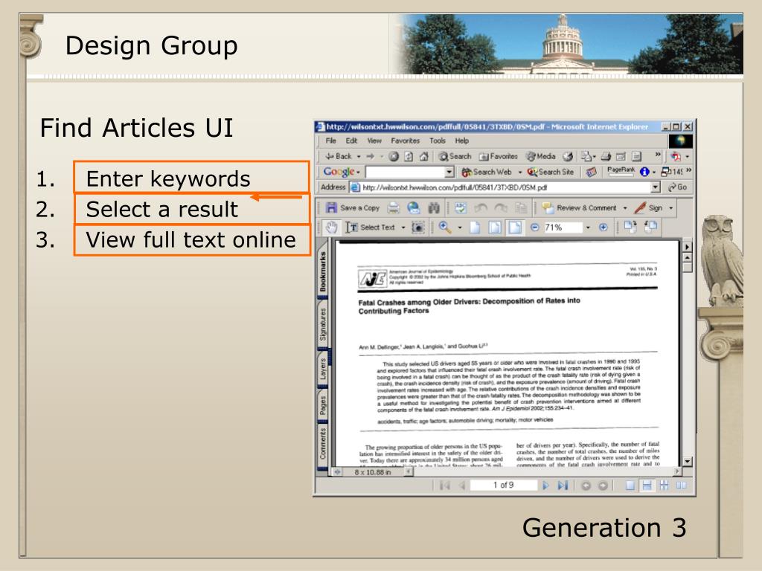Expand the Zoom tool dropdown arrow
Viewport: 762px width, 571px height.
[x=460, y=227]
